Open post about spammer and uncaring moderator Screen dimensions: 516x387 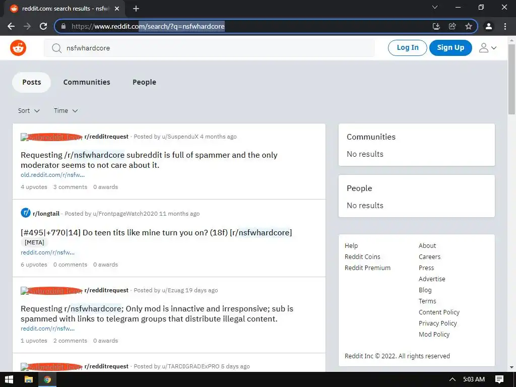pyautogui.click(x=149, y=160)
